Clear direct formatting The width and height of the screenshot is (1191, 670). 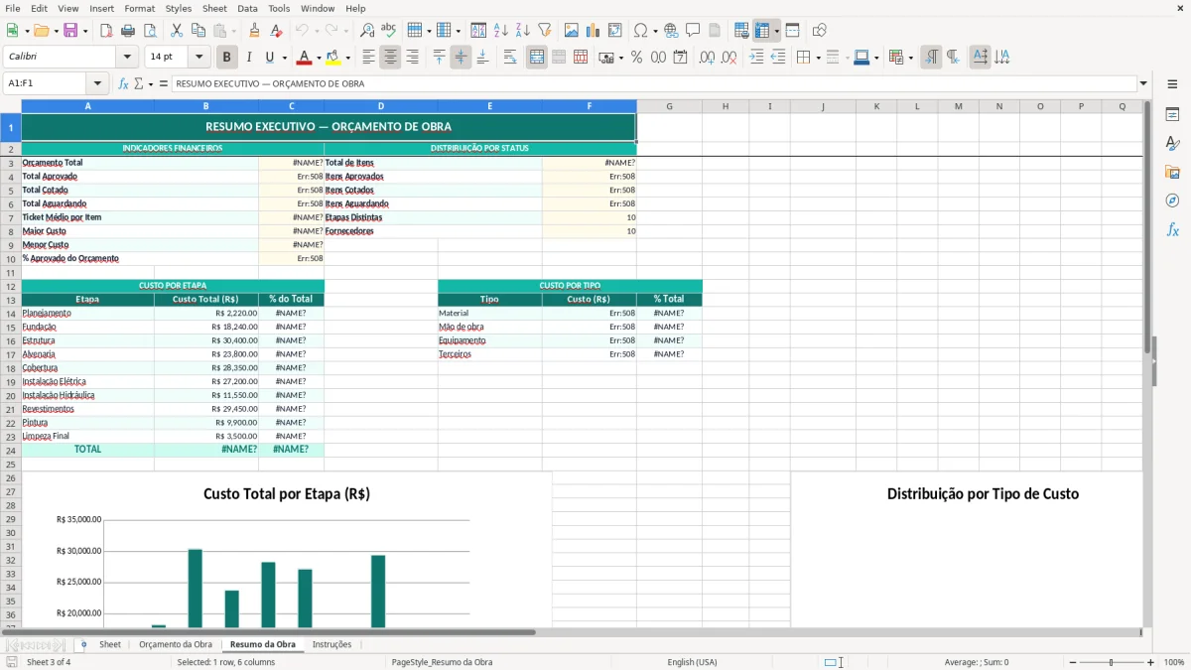[276, 31]
